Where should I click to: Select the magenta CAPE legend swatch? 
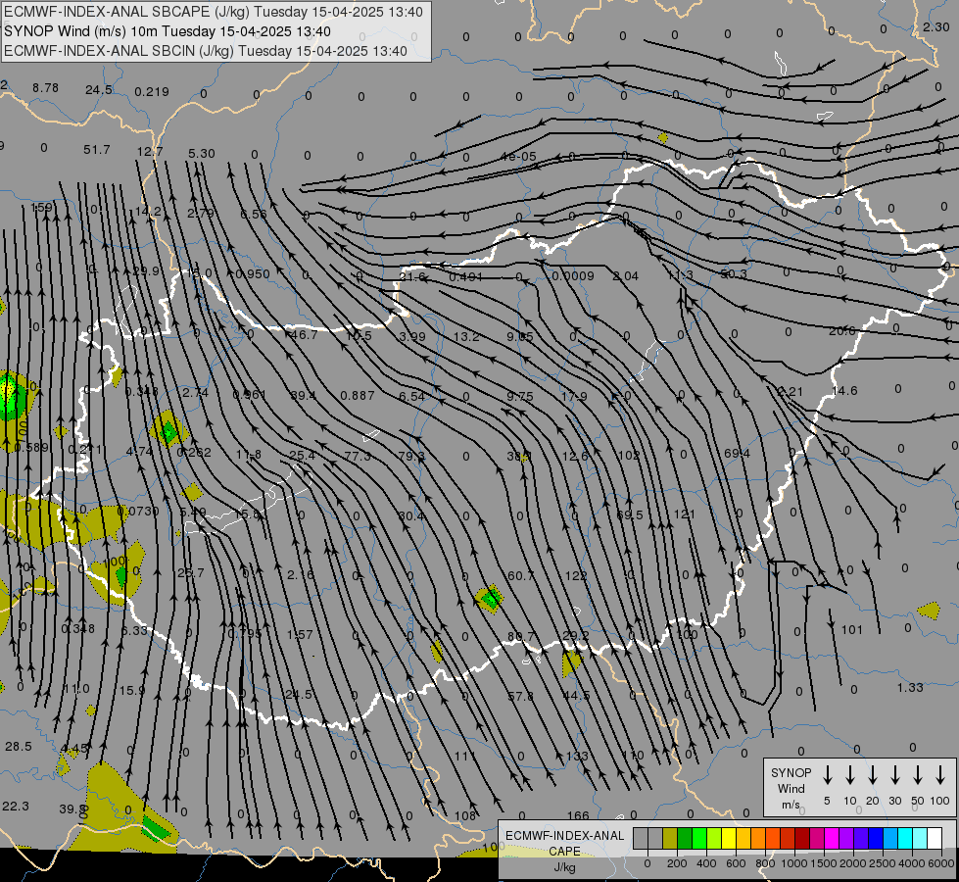[x=832, y=838]
